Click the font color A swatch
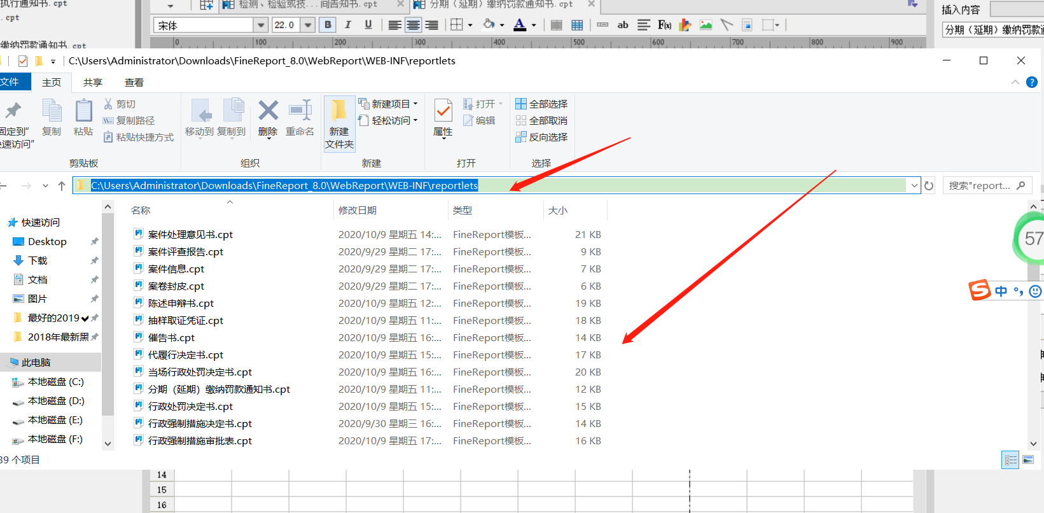The height and width of the screenshot is (513, 1044). pos(520,25)
